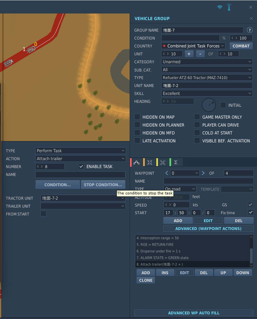Uncheck Enable Task checkbox
This screenshot has height=319, width=257.
[x=81, y=166]
